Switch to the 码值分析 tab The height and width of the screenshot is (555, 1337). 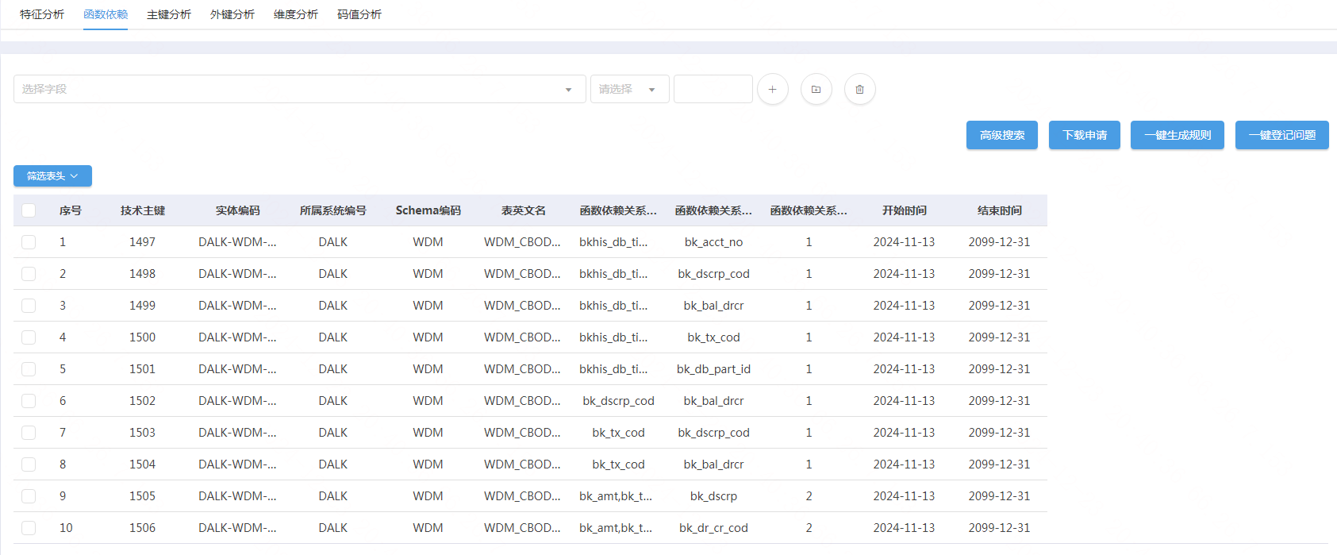pyautogui.click(x=359, y=14)
